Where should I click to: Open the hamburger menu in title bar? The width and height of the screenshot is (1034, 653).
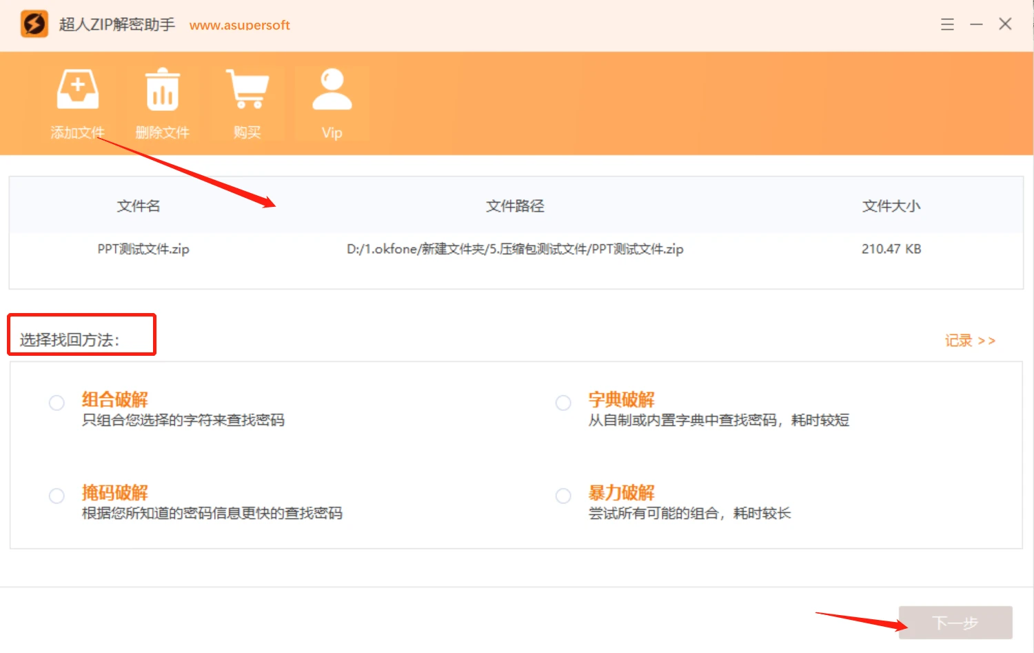pos(947,24)
